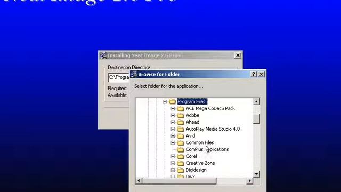Expand the AutoPlay Media Studio 4.0 node

(173, 129)
